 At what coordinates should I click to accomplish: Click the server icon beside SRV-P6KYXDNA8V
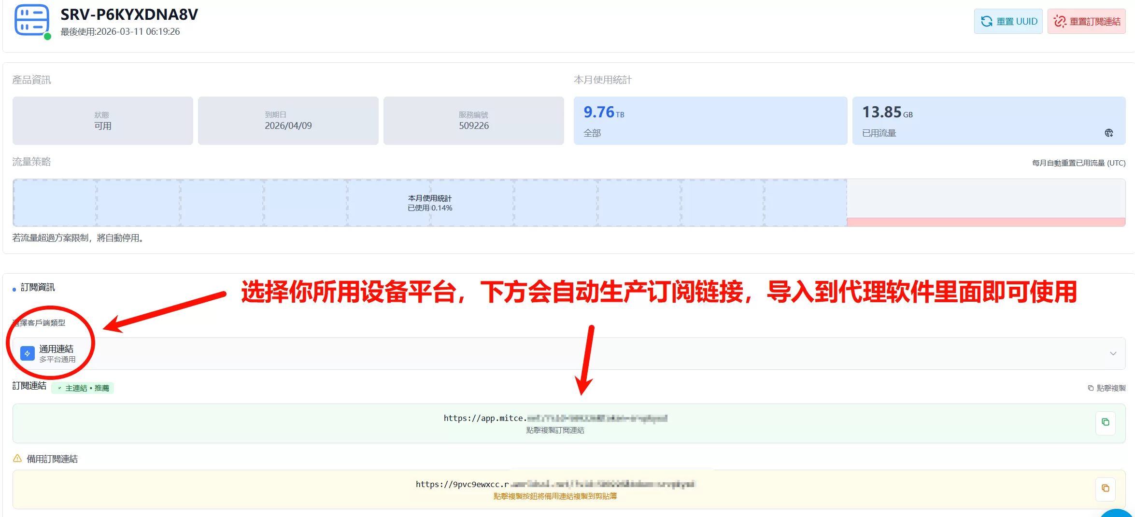[31, 20]
